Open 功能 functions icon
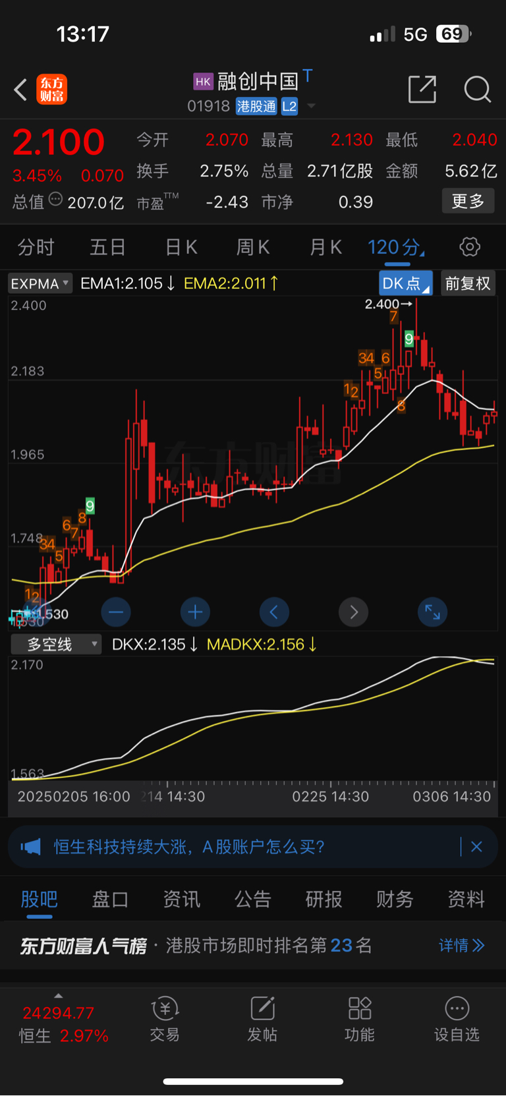Image resolution: width=506 pixels, height=1096 pixels. pyautogui.click(x=360, y=1019)
